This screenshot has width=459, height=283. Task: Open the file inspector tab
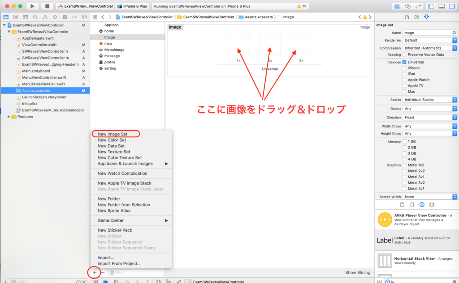click(407, 17)
